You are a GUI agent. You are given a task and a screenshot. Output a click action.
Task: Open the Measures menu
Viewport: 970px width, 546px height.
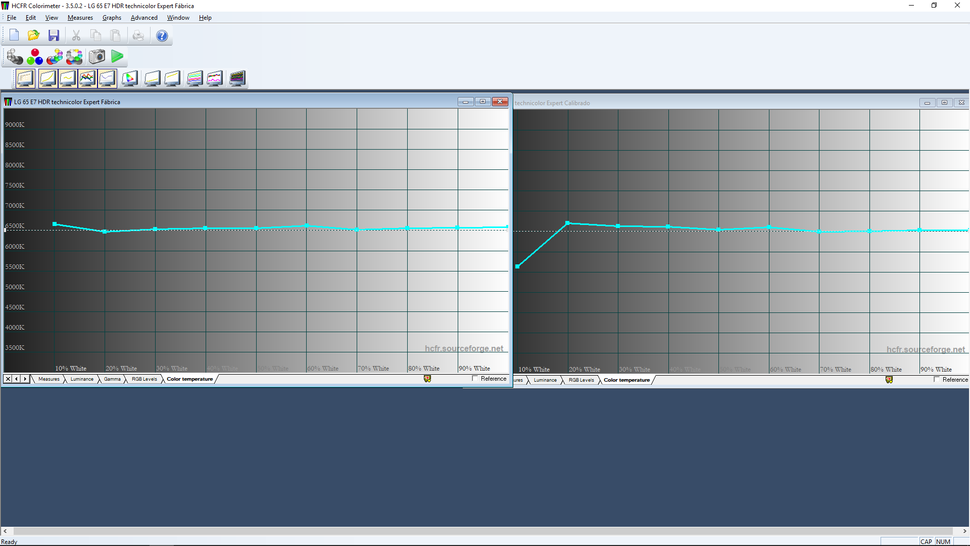[80, 18]
